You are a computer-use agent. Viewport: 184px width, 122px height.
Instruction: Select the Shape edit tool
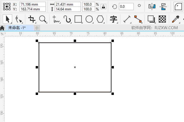(x=19, y=19)
